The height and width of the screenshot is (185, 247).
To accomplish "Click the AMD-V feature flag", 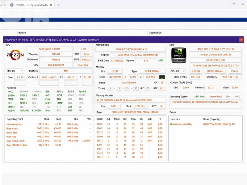I will pos(23,103).
